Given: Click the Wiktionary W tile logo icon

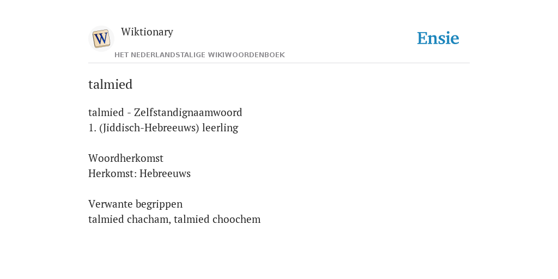Looking at the screenshot, I should 101,39.
